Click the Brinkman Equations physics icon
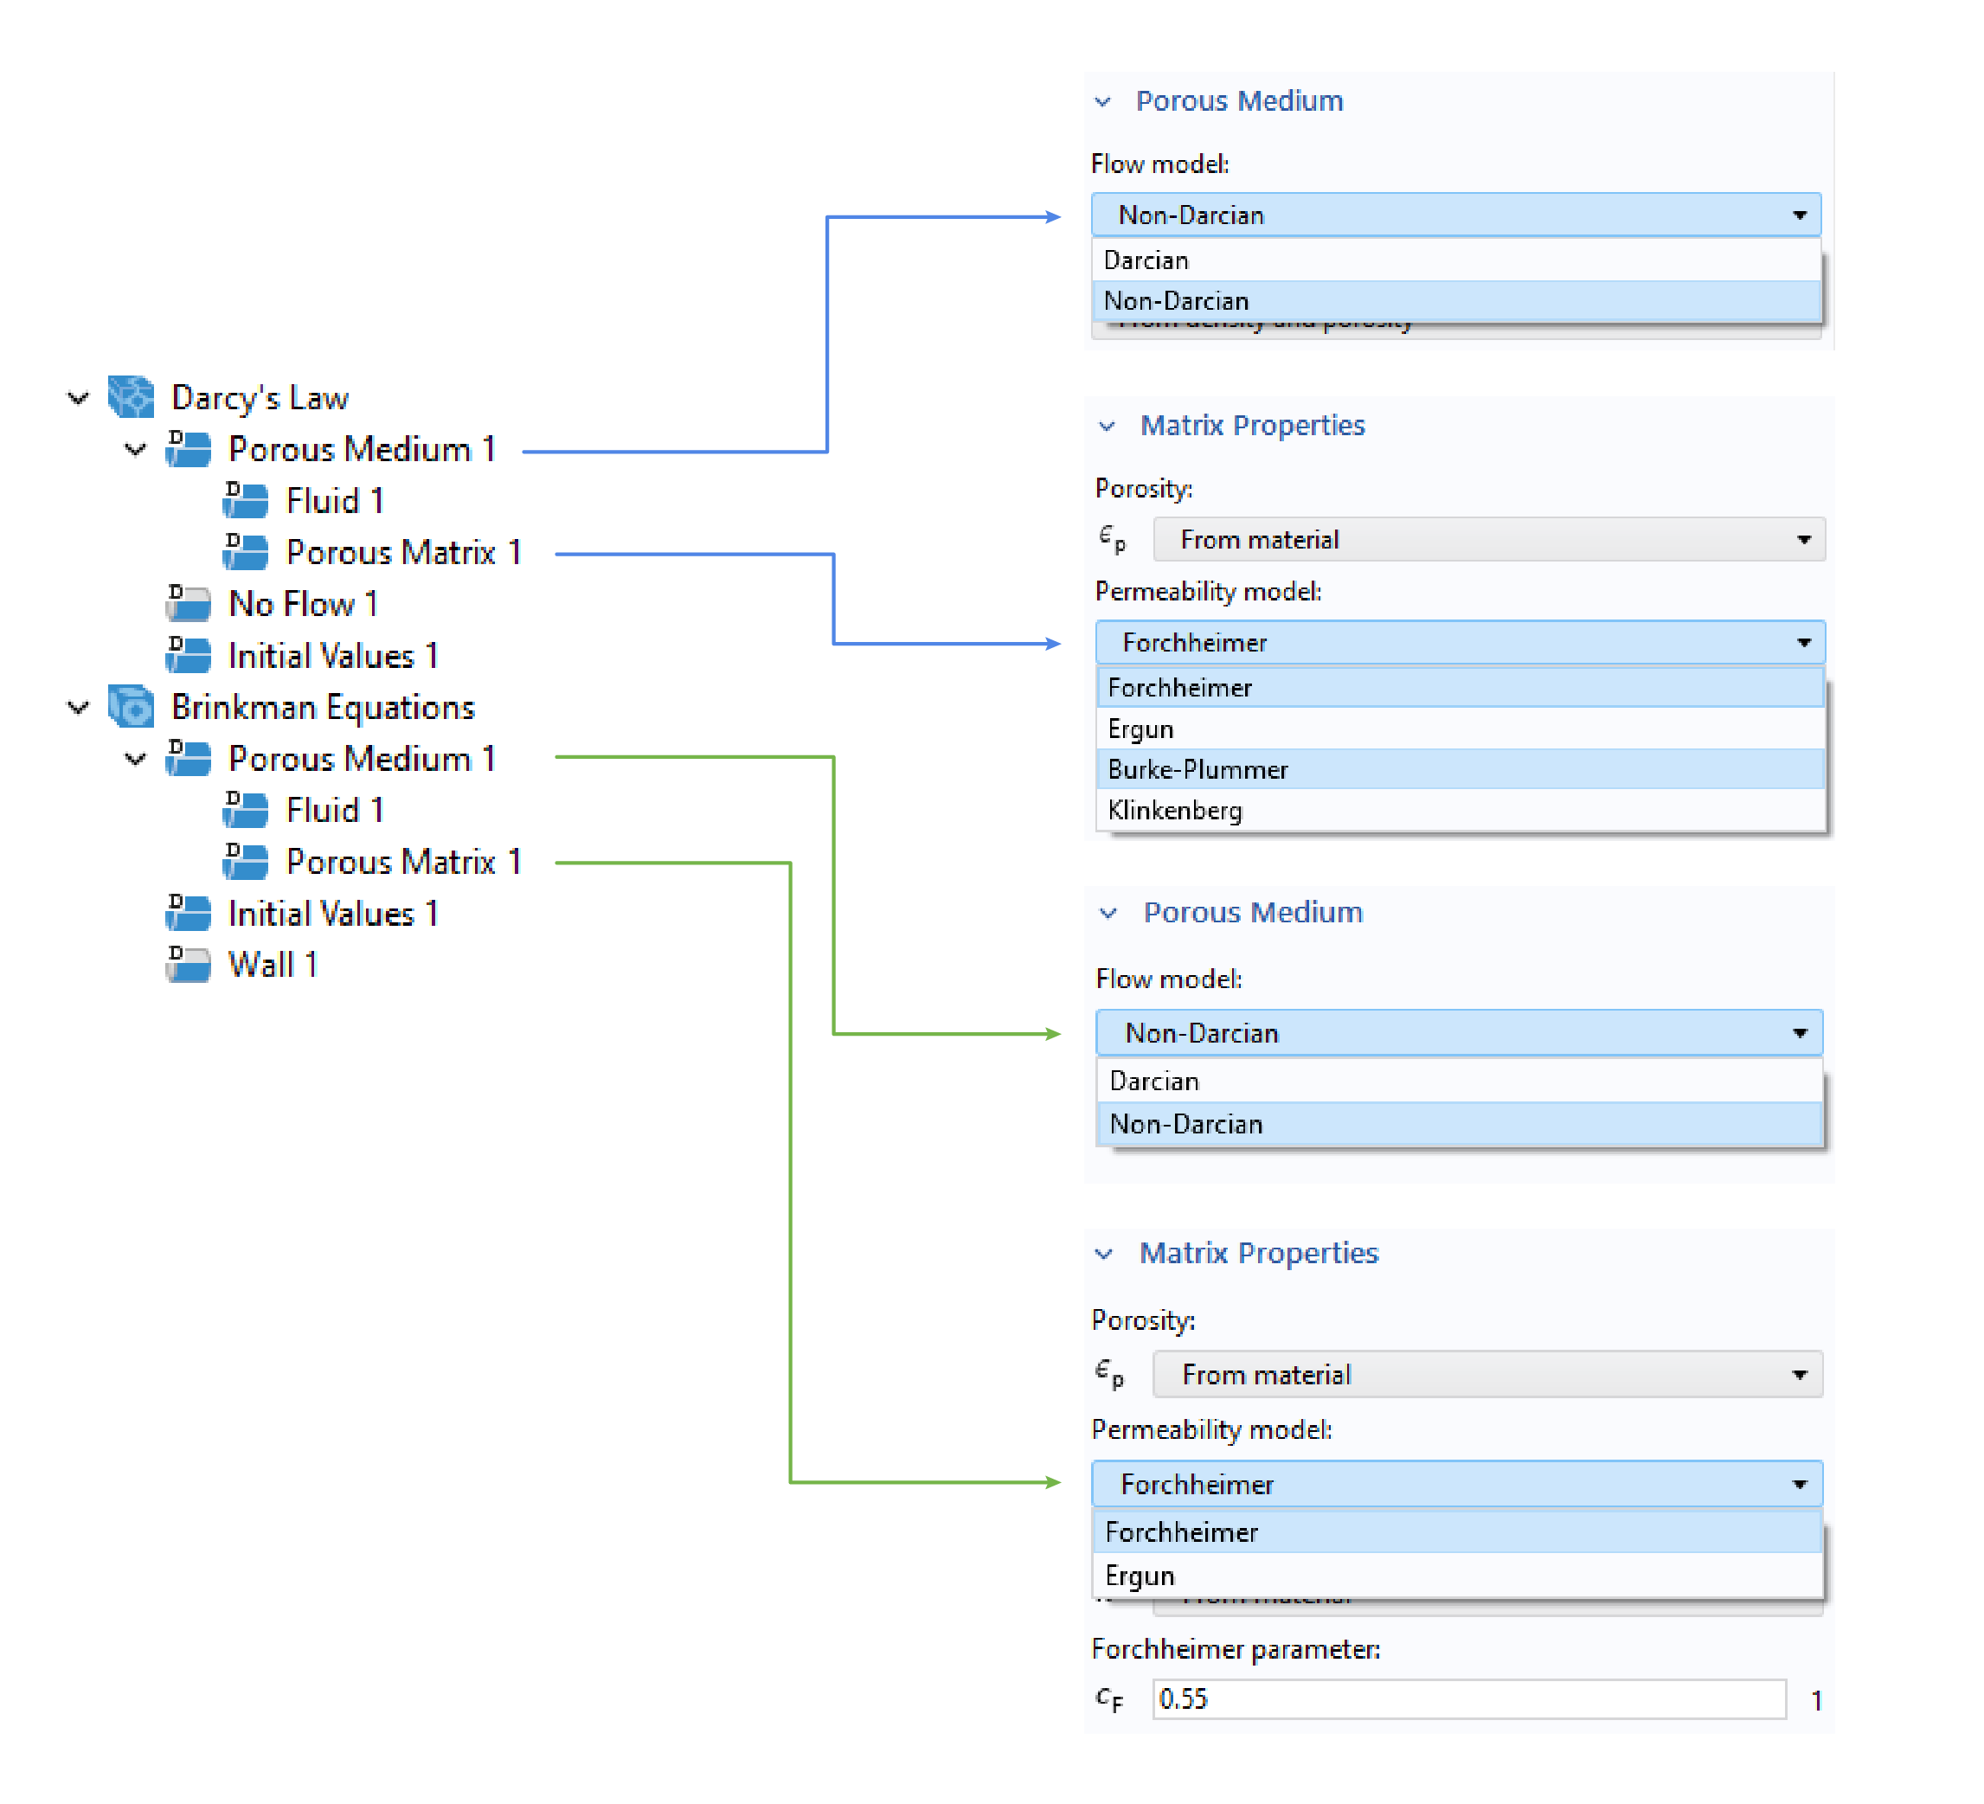Image resolution: width=1984 pixels, height=1804 pixels. [x=130, y=707]
